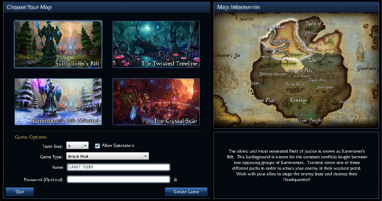Toggle the Allow Spectators checkbox
382x201 pixels.
97,146
